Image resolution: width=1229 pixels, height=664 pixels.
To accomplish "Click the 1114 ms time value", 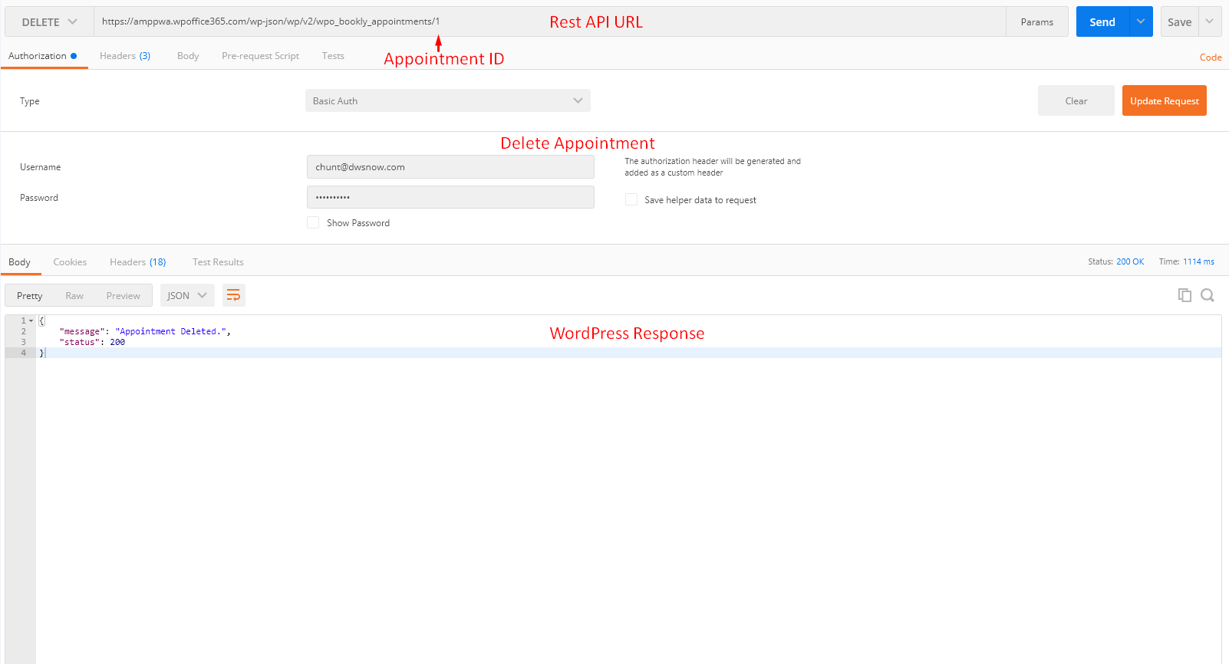I will coord(1198,261).
